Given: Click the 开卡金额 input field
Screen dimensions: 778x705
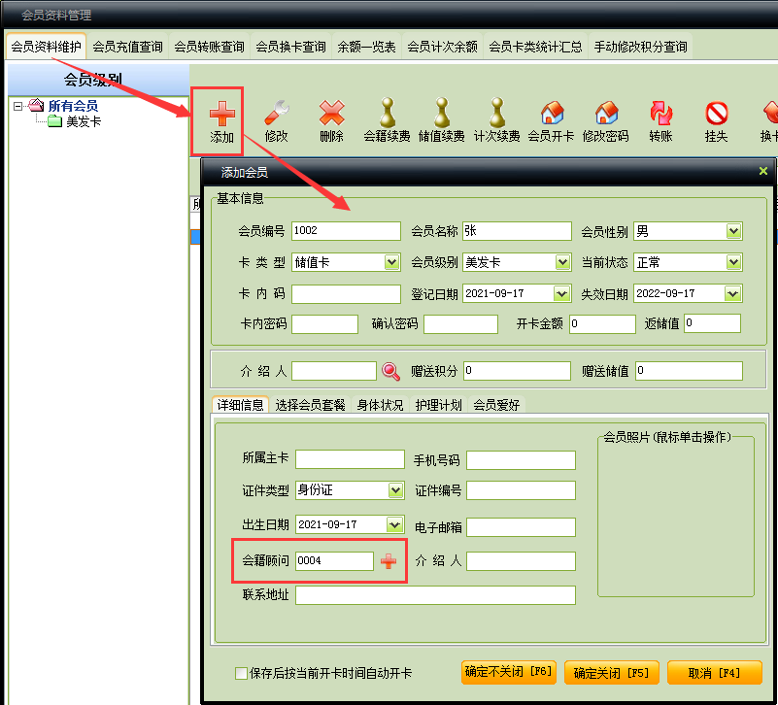Looking at the screenshot, I should (x=602, y=324).
